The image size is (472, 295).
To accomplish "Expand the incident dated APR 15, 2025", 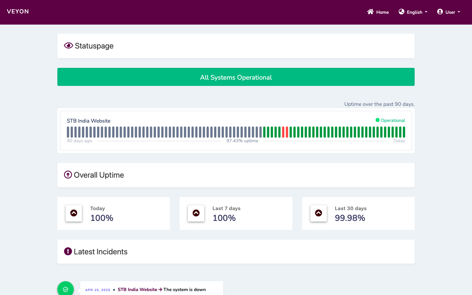I will click(97, 290).
